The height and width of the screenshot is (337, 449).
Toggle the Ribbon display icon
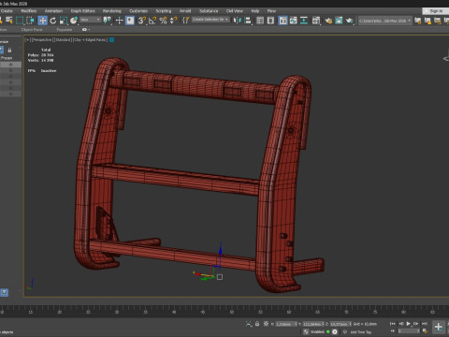pos(282,21)
